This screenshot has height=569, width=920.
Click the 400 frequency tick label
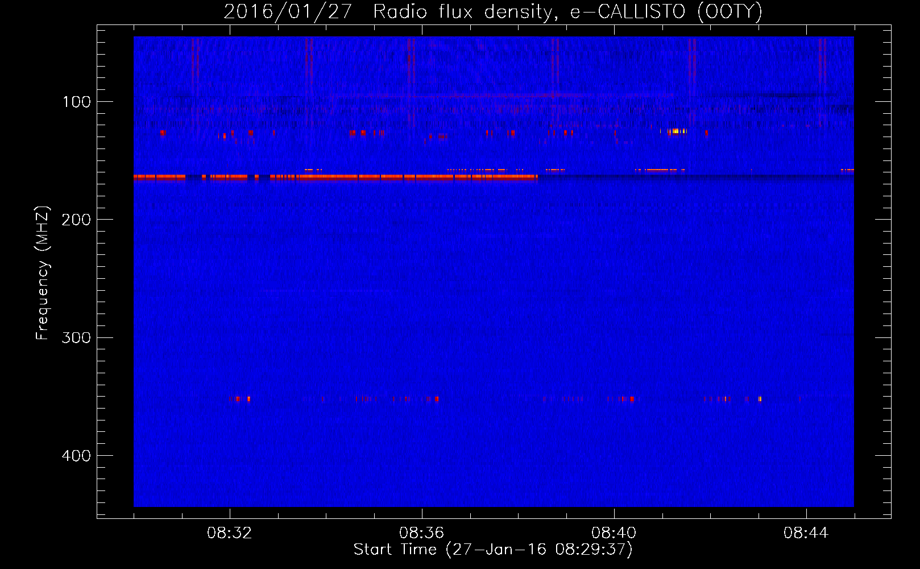(x=76, y=456)
